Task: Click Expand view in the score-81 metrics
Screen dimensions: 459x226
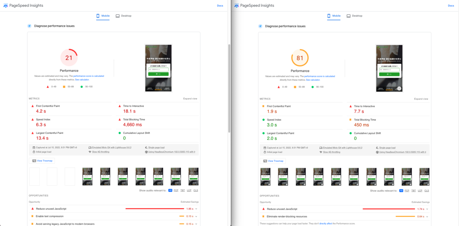Action: tap(421, 99)
